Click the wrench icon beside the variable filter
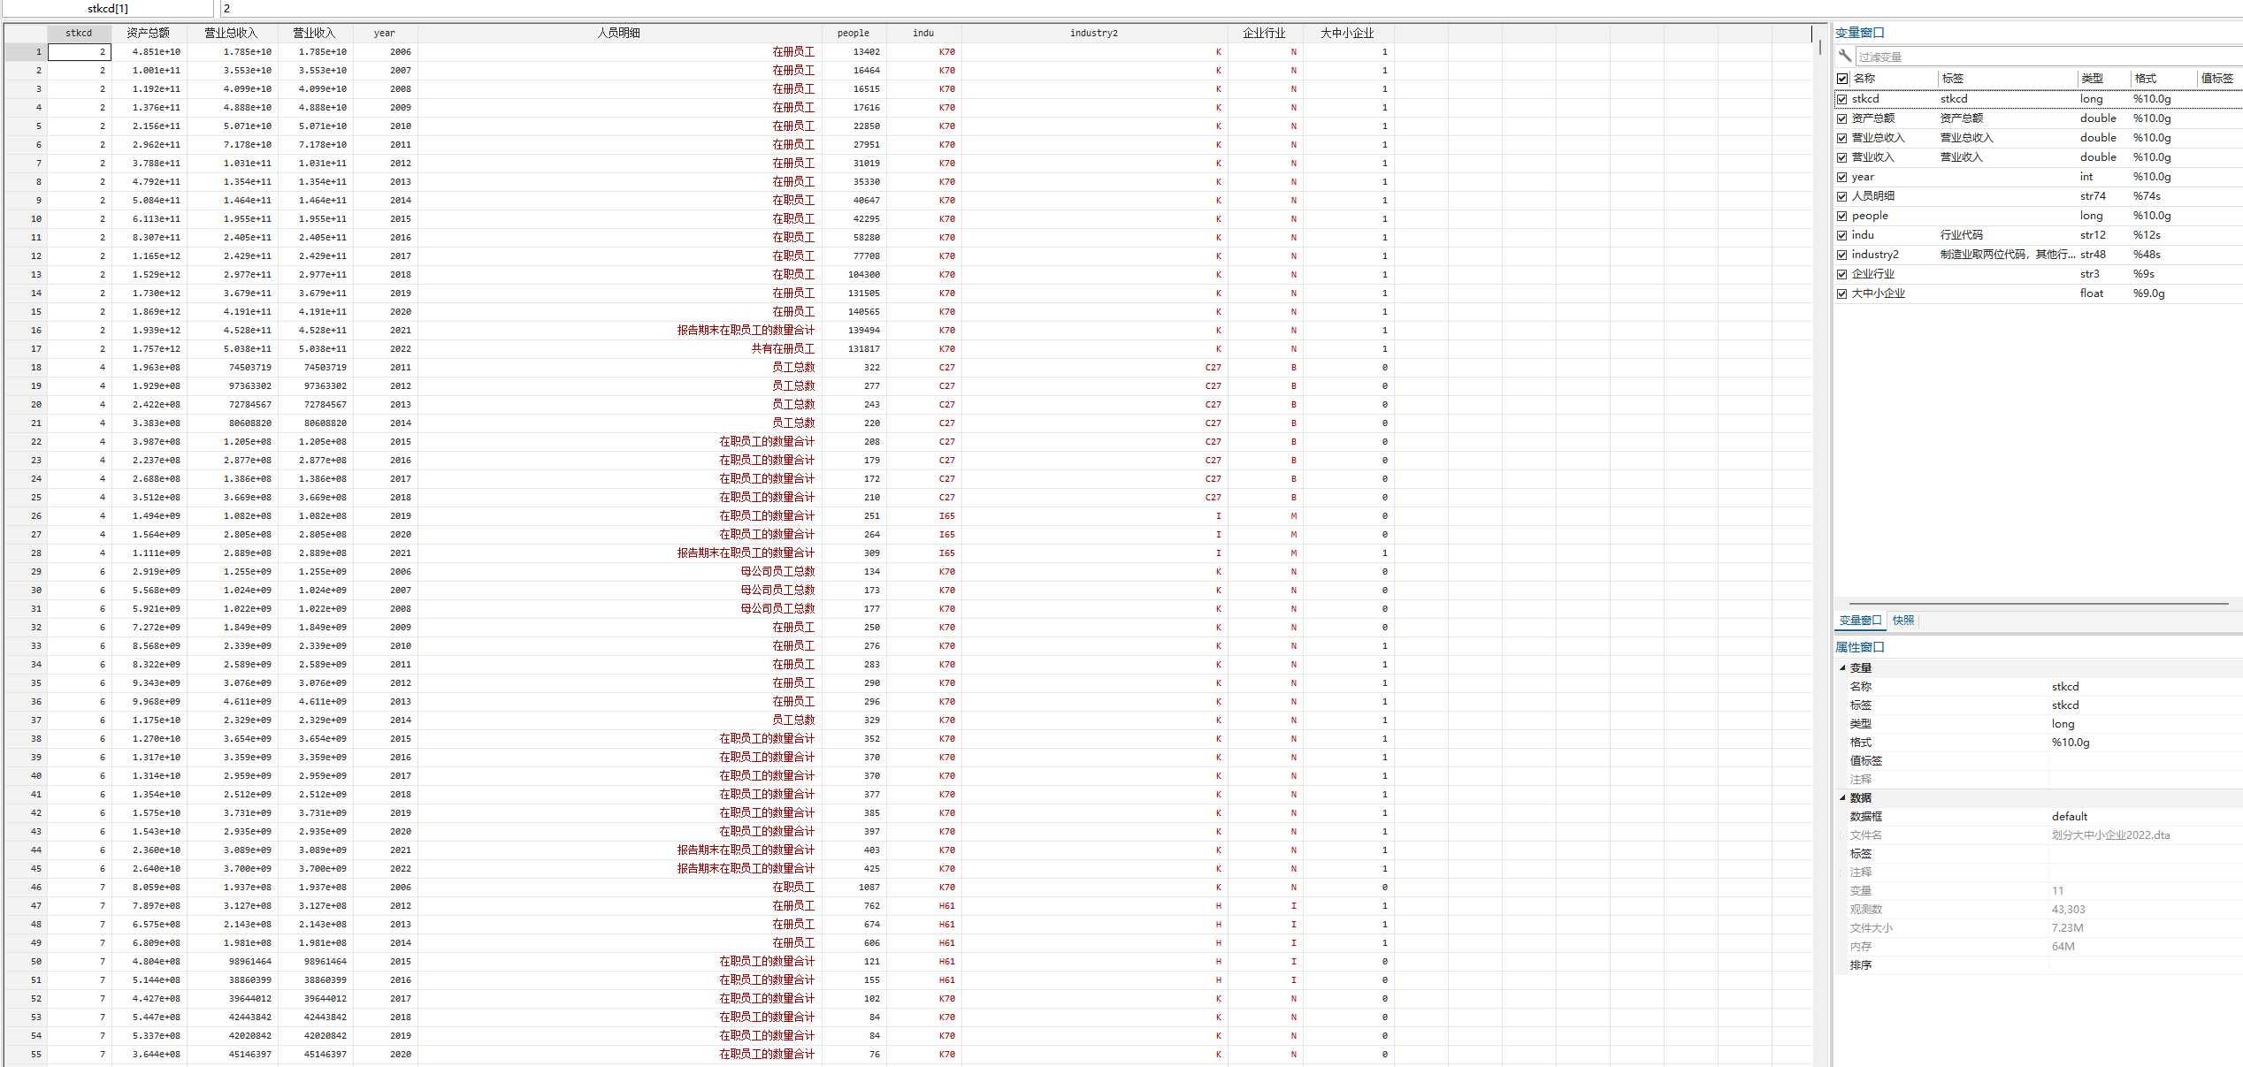This screenshot has width=2243, height=1067. (1844, 56)
